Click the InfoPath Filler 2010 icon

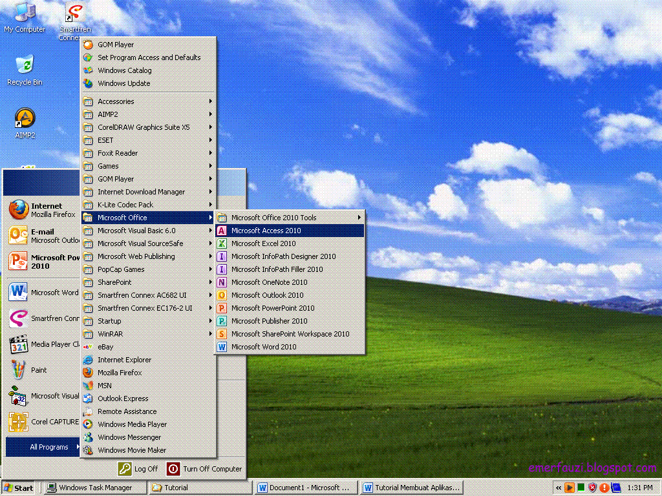pos(222,269)
